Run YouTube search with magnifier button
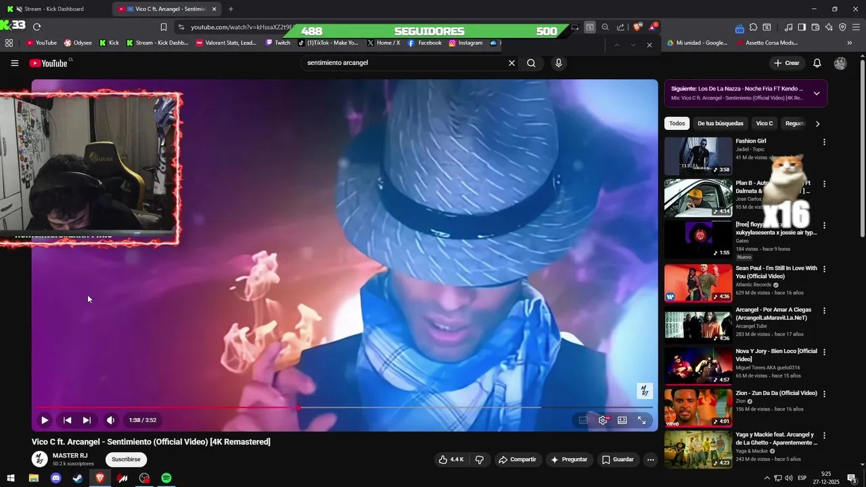Viewport: 866px width, 487px height. point(531,63)
